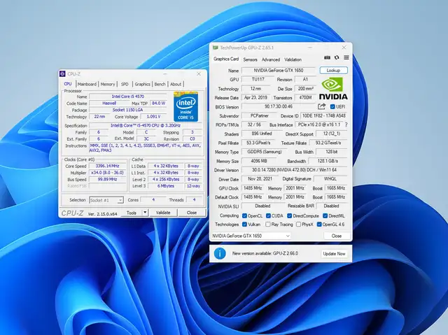
Task: Toggle the OpenCL checkbox
Action: click(244, 215)
